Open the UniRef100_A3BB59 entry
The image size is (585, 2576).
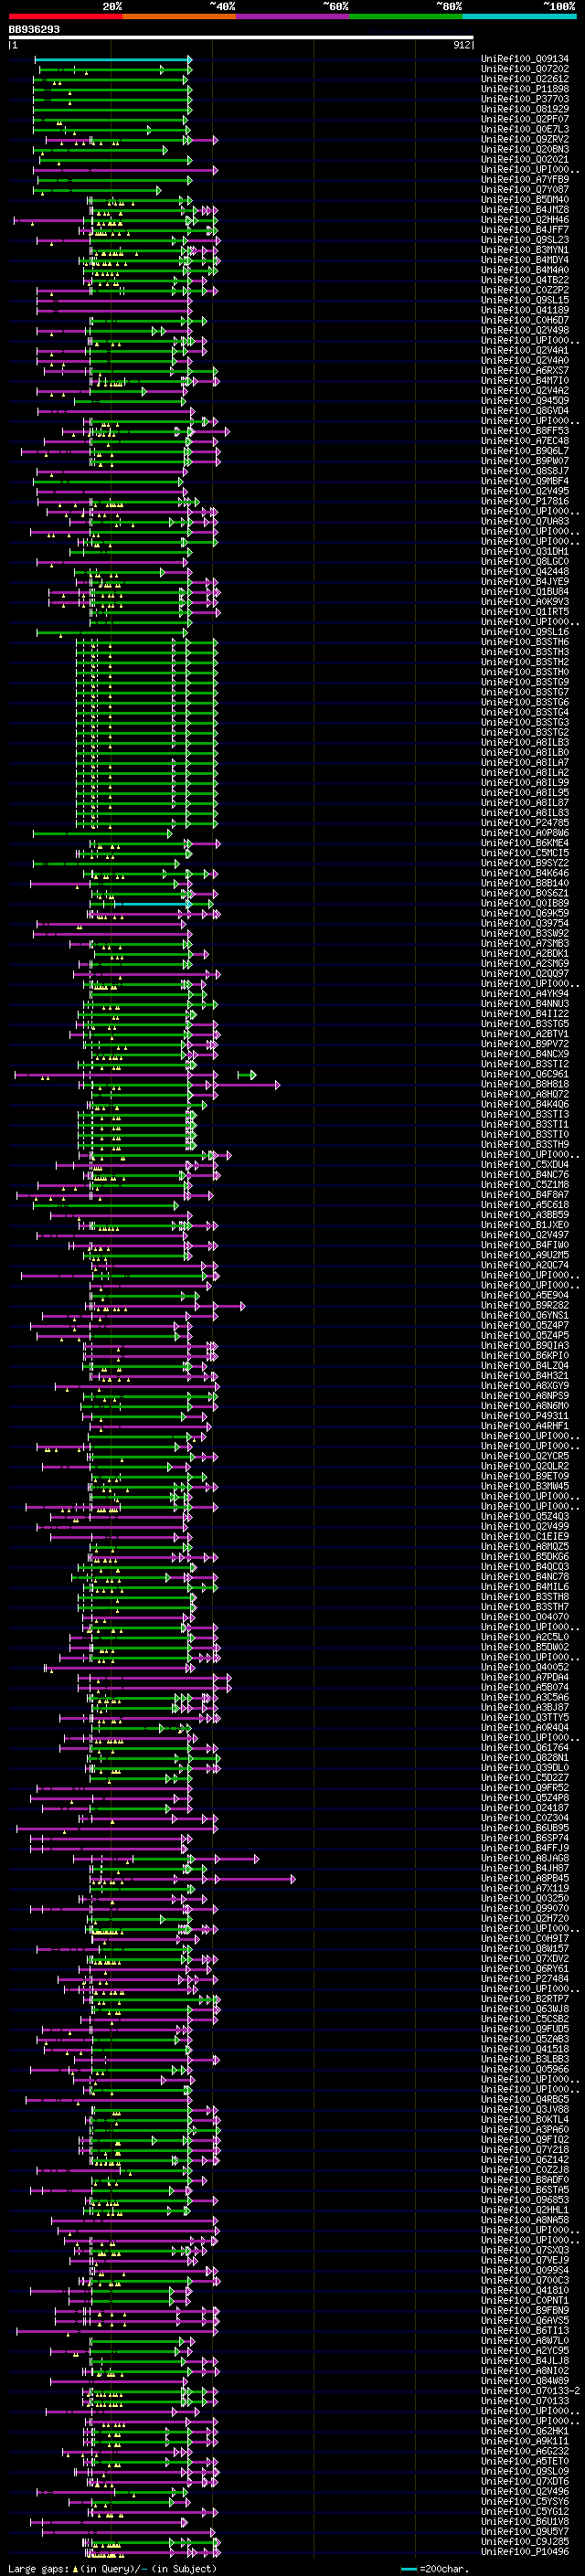pos(525,1215)
